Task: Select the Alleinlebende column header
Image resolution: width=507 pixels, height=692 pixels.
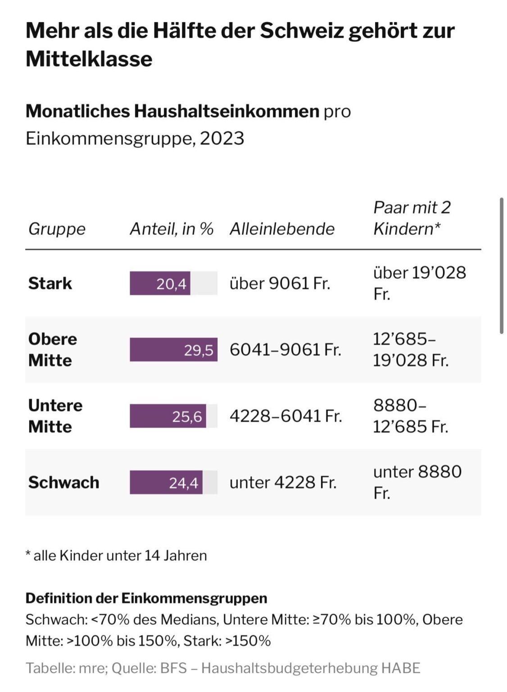Action: click(x=282, y=229)
